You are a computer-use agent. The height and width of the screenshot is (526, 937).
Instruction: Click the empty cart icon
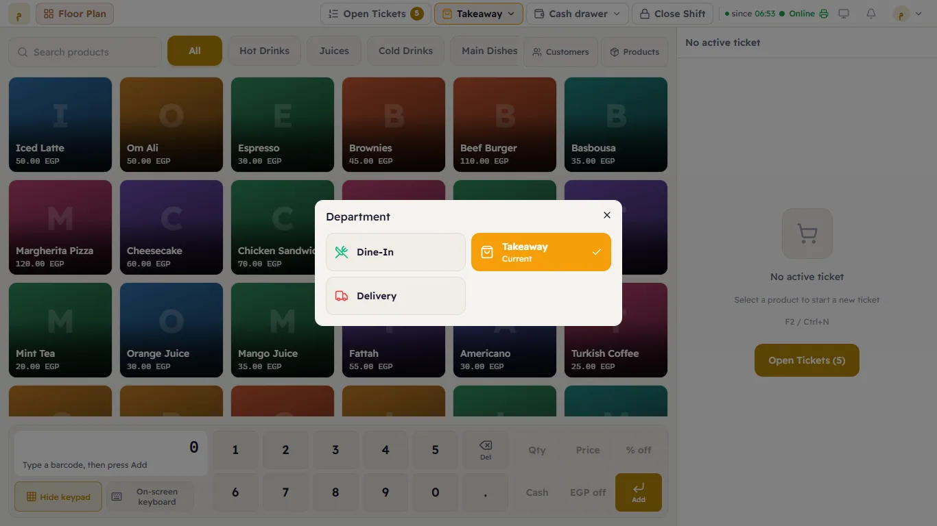click(x=807, y=234)
